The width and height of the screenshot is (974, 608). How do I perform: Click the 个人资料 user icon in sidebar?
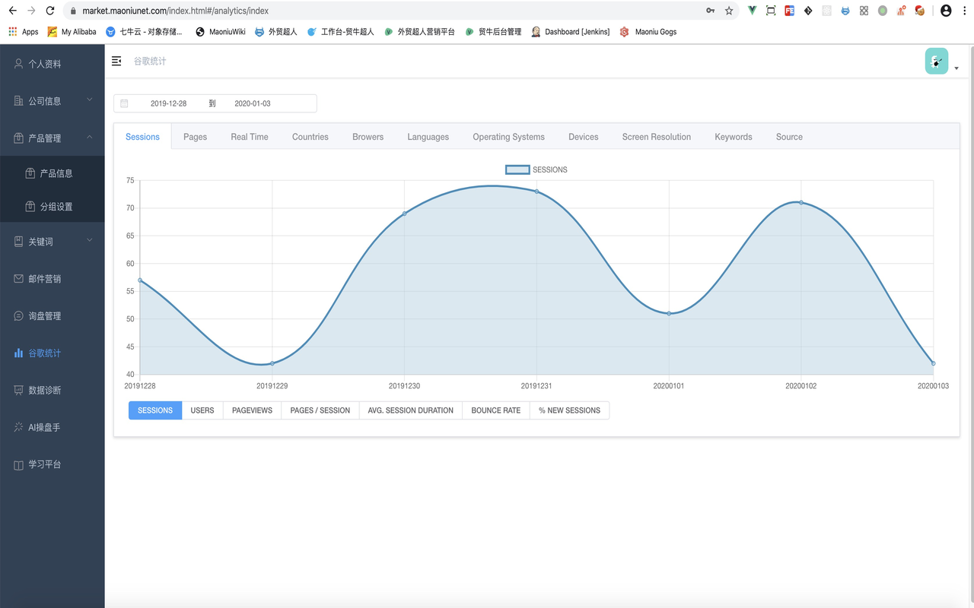pyautogui.click(x=19, y=64)
